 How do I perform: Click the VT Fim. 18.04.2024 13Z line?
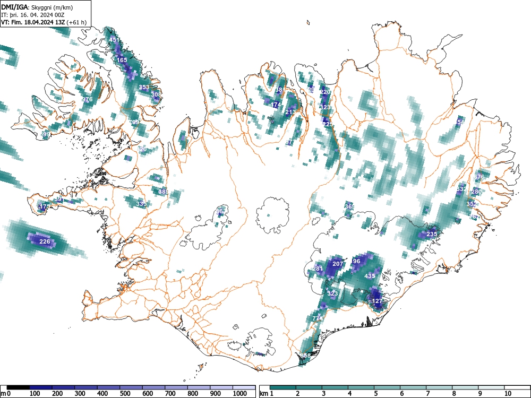click(x=44, y=22)
